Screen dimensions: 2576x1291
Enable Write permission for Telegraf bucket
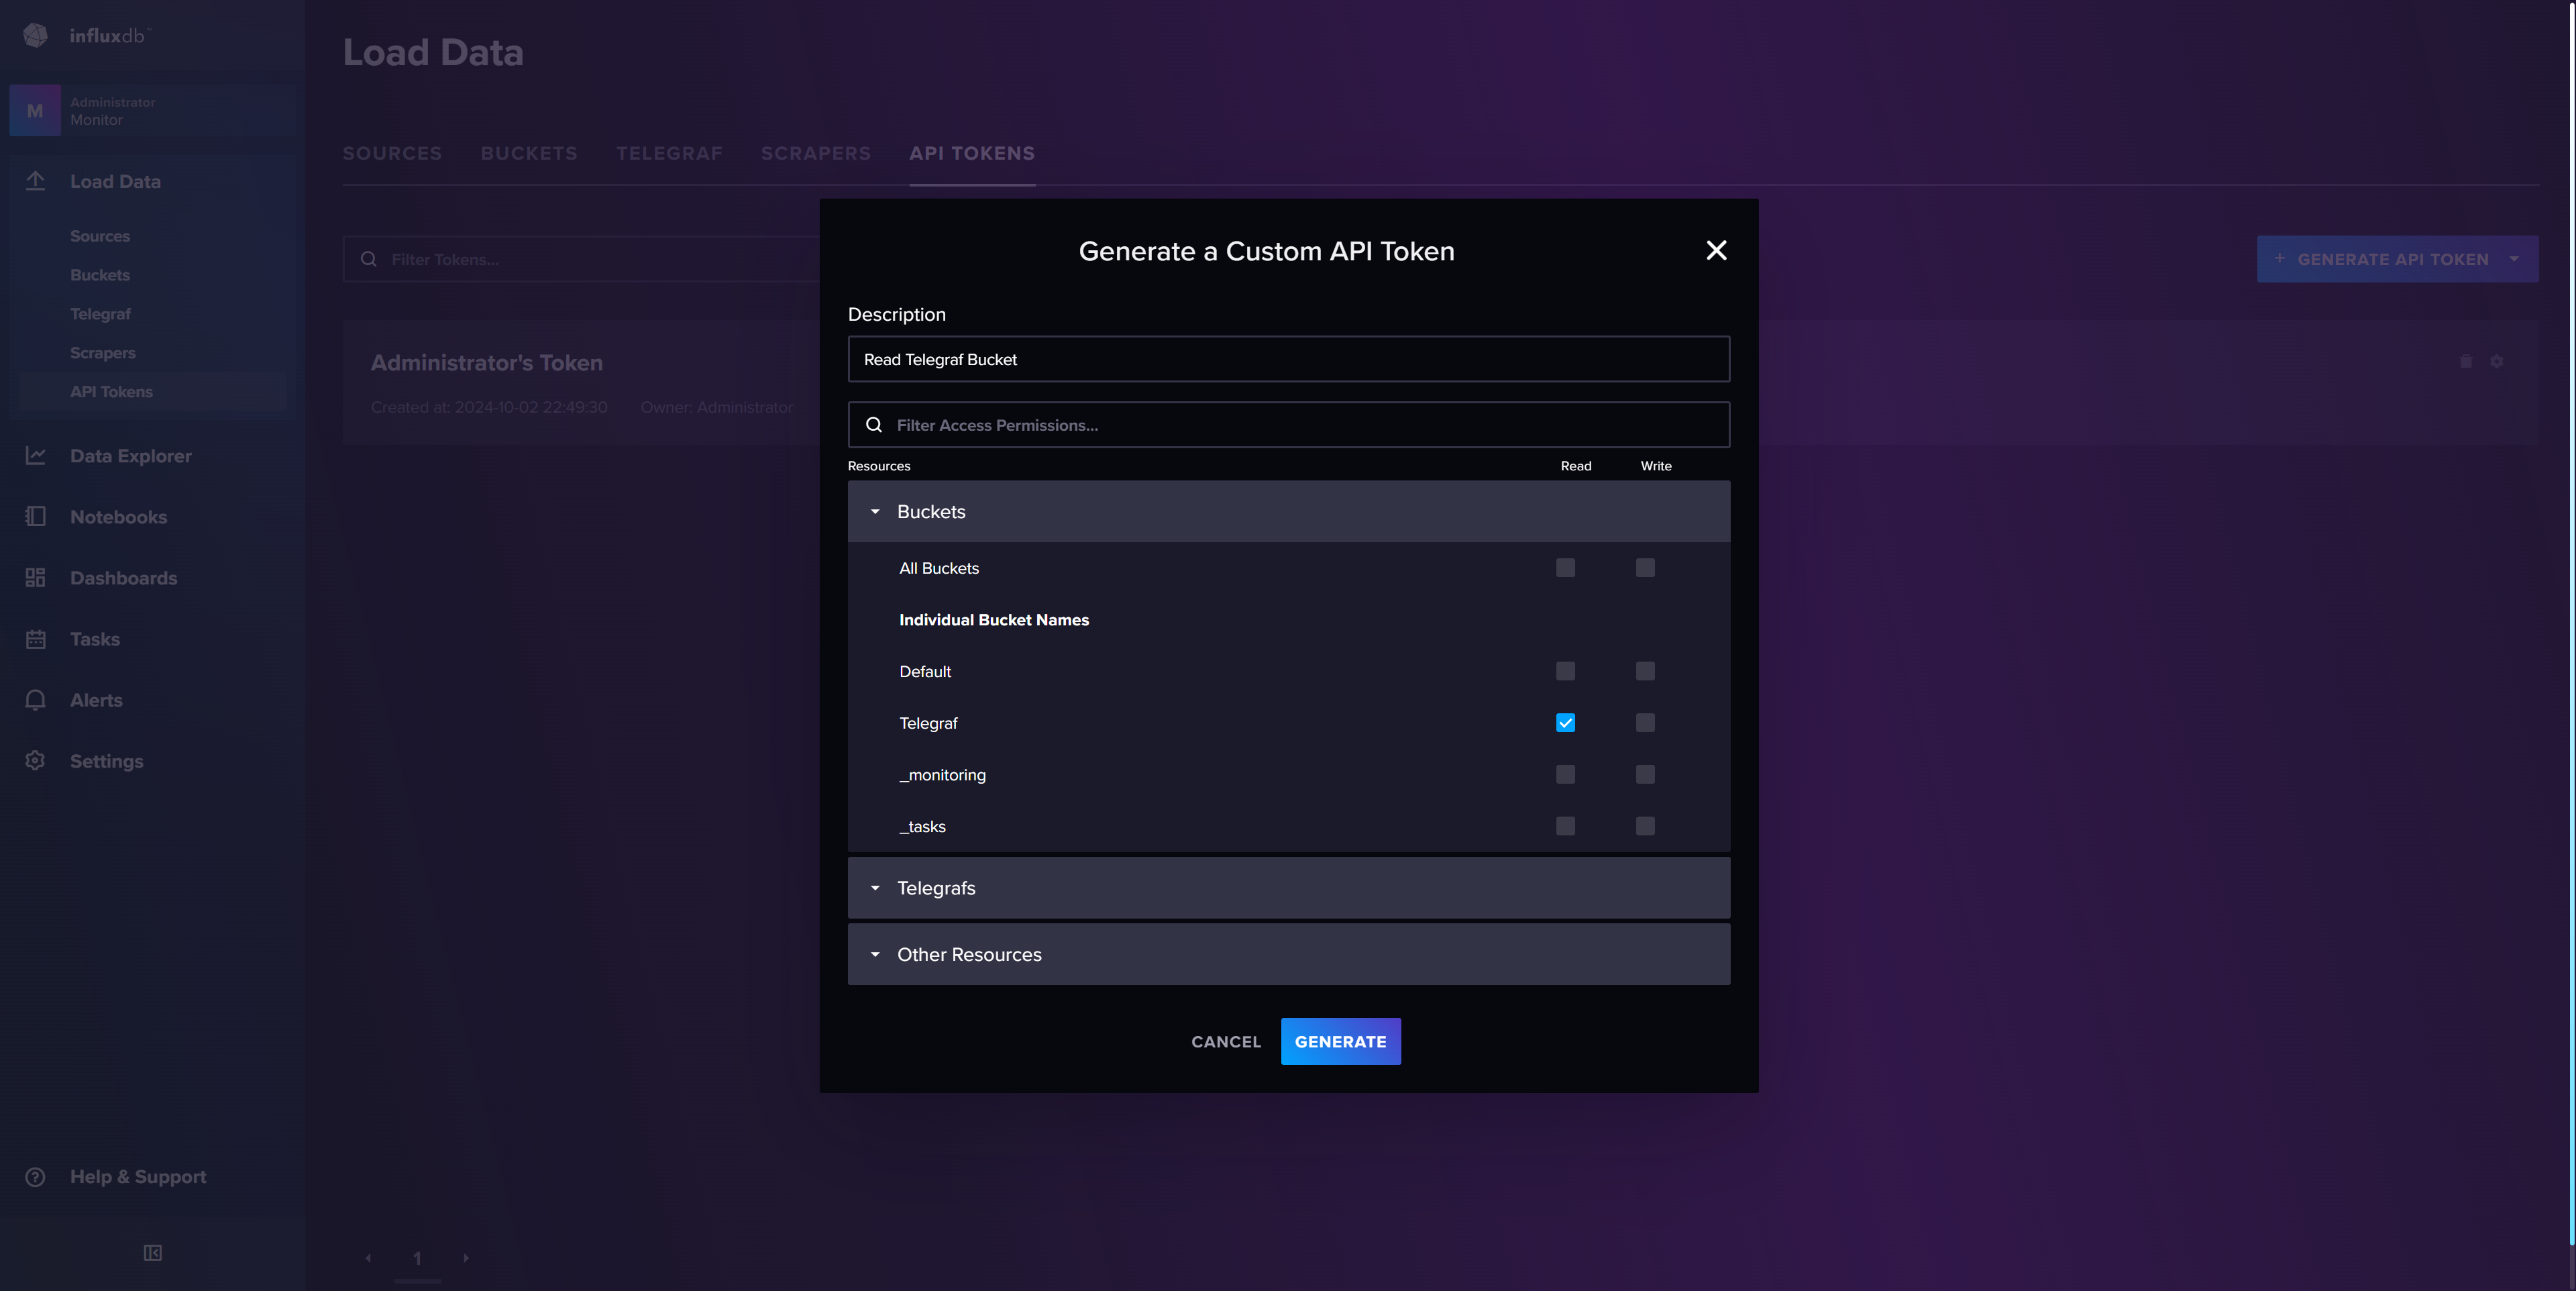1645,723
